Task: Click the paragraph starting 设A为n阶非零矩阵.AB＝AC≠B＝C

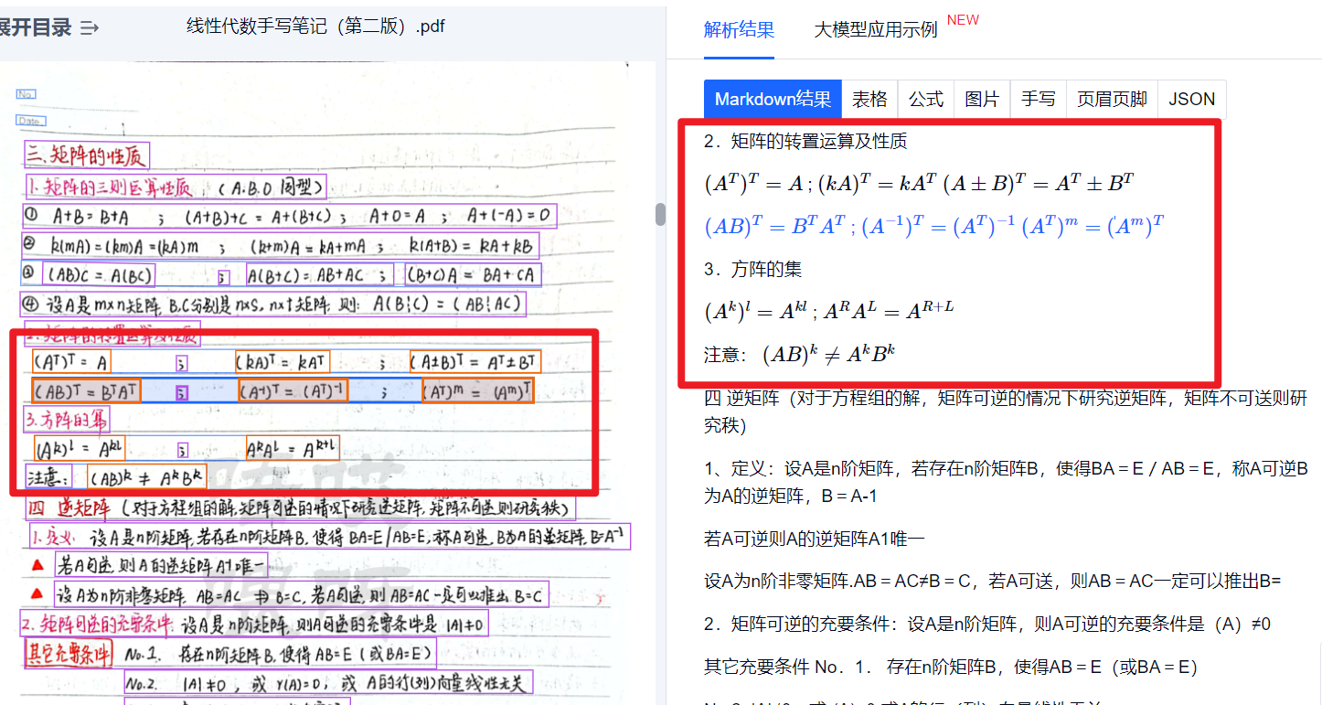Action: 993,581
